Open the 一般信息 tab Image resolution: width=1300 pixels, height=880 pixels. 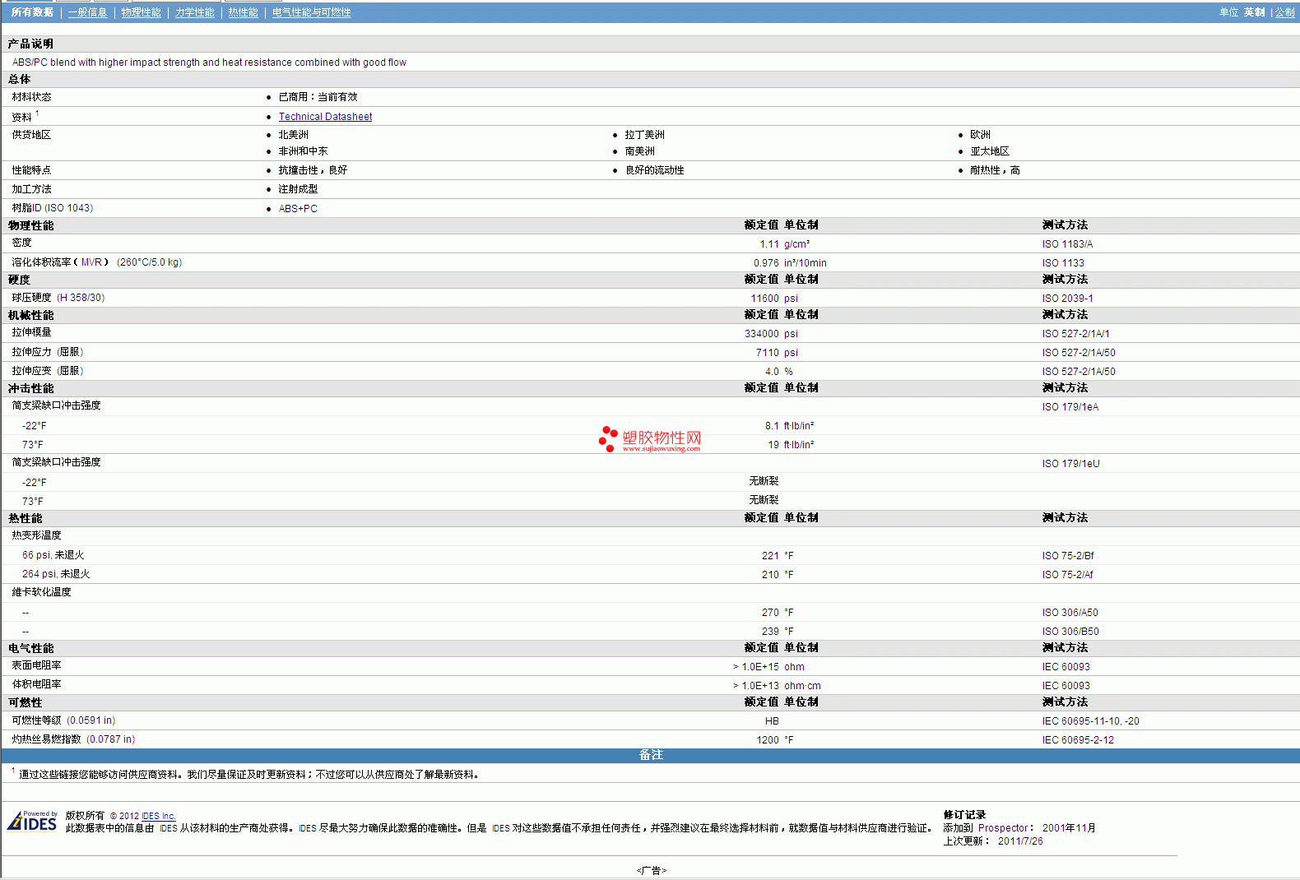(x=87, y=12)
